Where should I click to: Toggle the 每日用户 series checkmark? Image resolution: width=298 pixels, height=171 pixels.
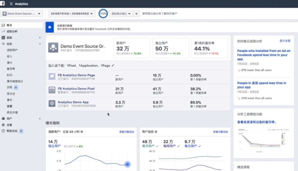(199, 146)
